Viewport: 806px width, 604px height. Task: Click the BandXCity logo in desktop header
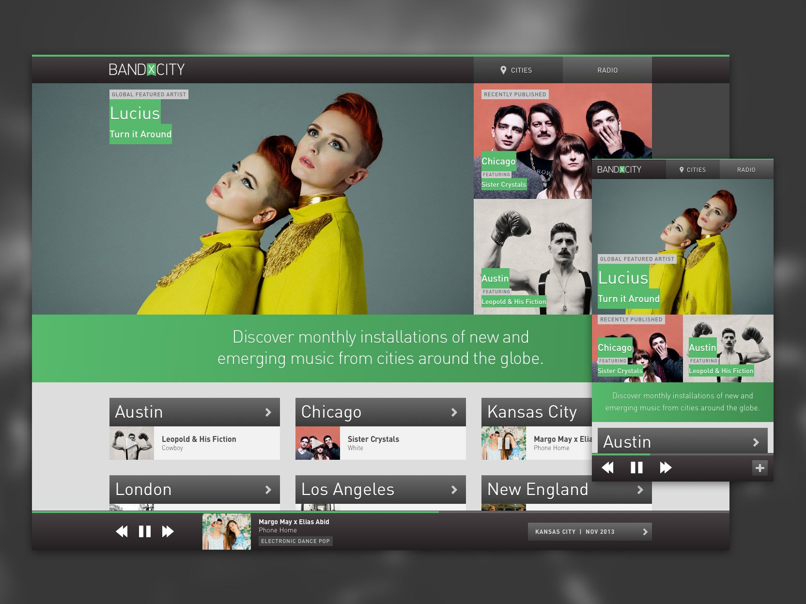tap(147, 70)
